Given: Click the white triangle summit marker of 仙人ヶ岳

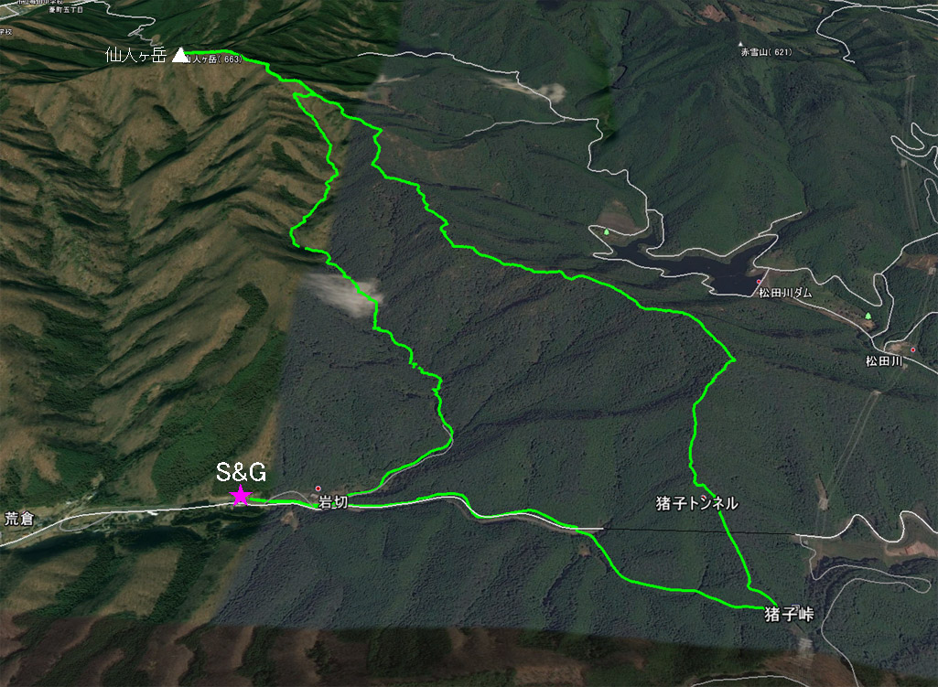Looking at the screenshot, I should click(179, 56).
